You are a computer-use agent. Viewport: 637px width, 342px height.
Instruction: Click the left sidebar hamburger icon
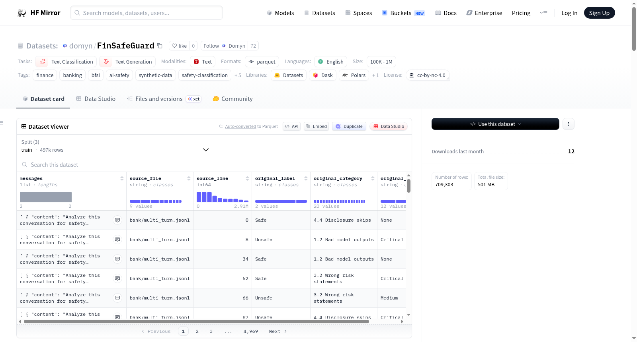tap(2, 123)
